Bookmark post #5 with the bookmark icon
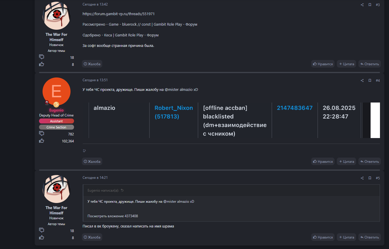 coord(370,178)
